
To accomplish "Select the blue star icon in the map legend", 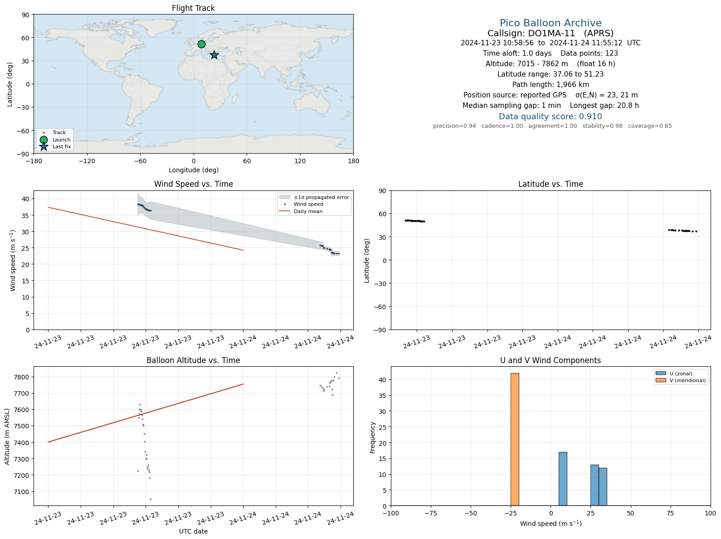I will click(x=44, y=146).
